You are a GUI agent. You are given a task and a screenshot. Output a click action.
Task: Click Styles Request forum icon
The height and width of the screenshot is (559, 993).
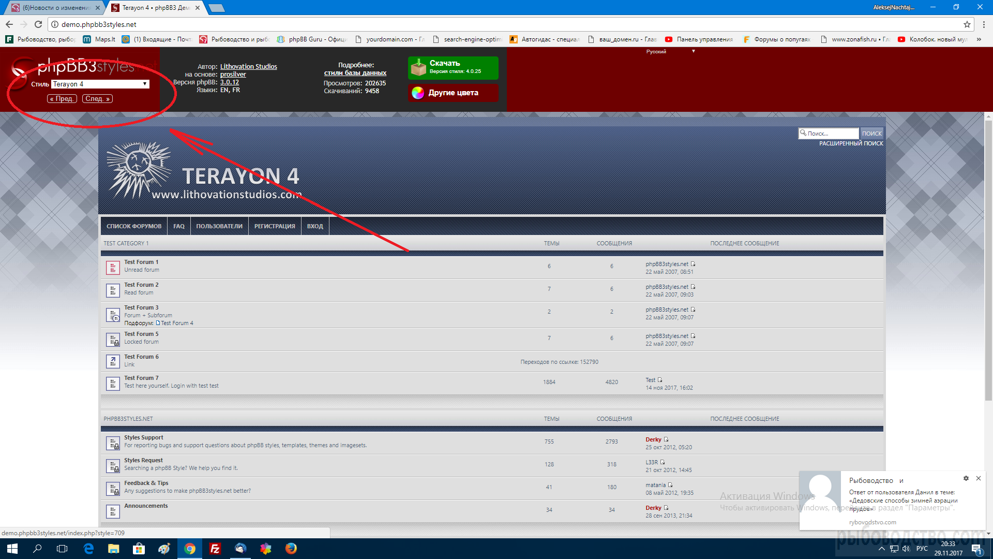113,466
